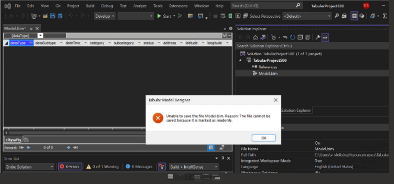Toggle the 0 Errors filter
This screenshot has width=394, height=184.
point(70,167)
